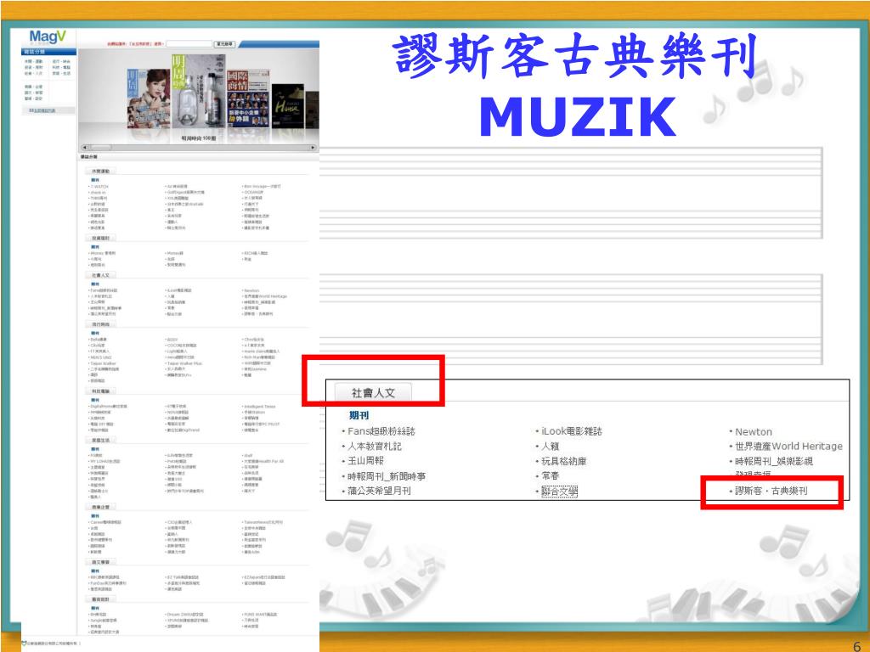Open 謬斯客．古典樂刊 link
This screenshot has width=870, height=652.
point(771,491)
